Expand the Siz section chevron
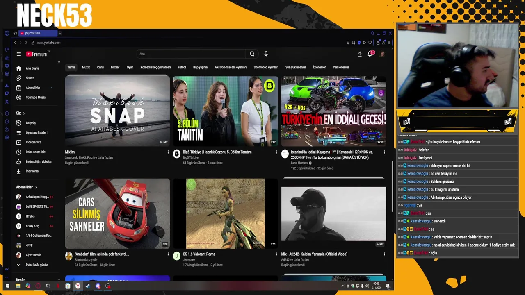 [24, 113]
